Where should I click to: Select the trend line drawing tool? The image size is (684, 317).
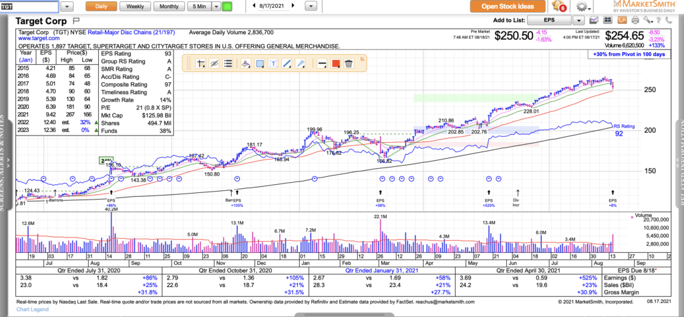287,63
